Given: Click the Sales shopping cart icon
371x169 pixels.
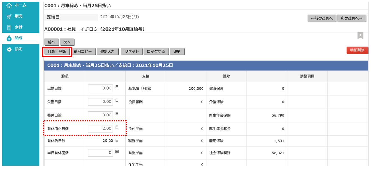Looking at the screenshot, I should [x=9, y=16].
